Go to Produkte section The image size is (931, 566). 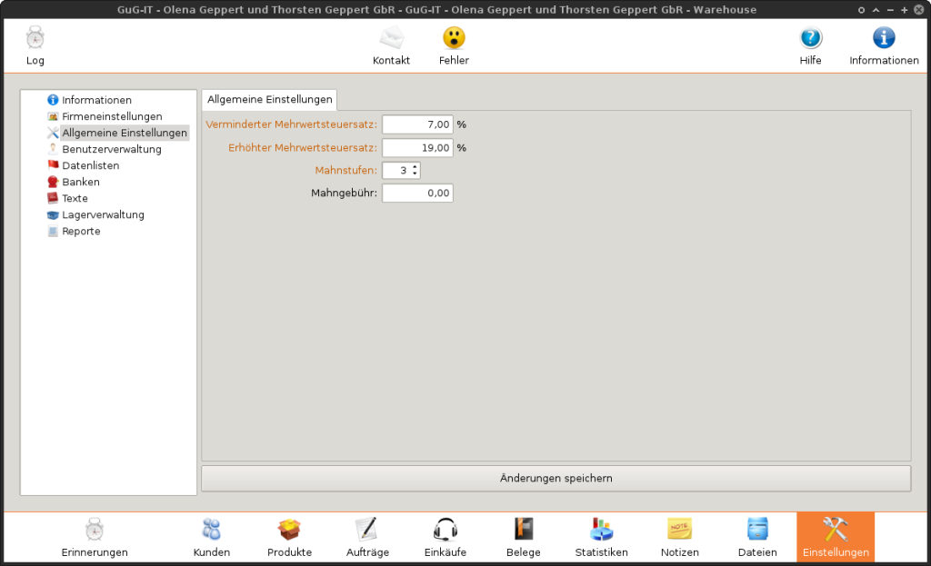tap(289, 529)
